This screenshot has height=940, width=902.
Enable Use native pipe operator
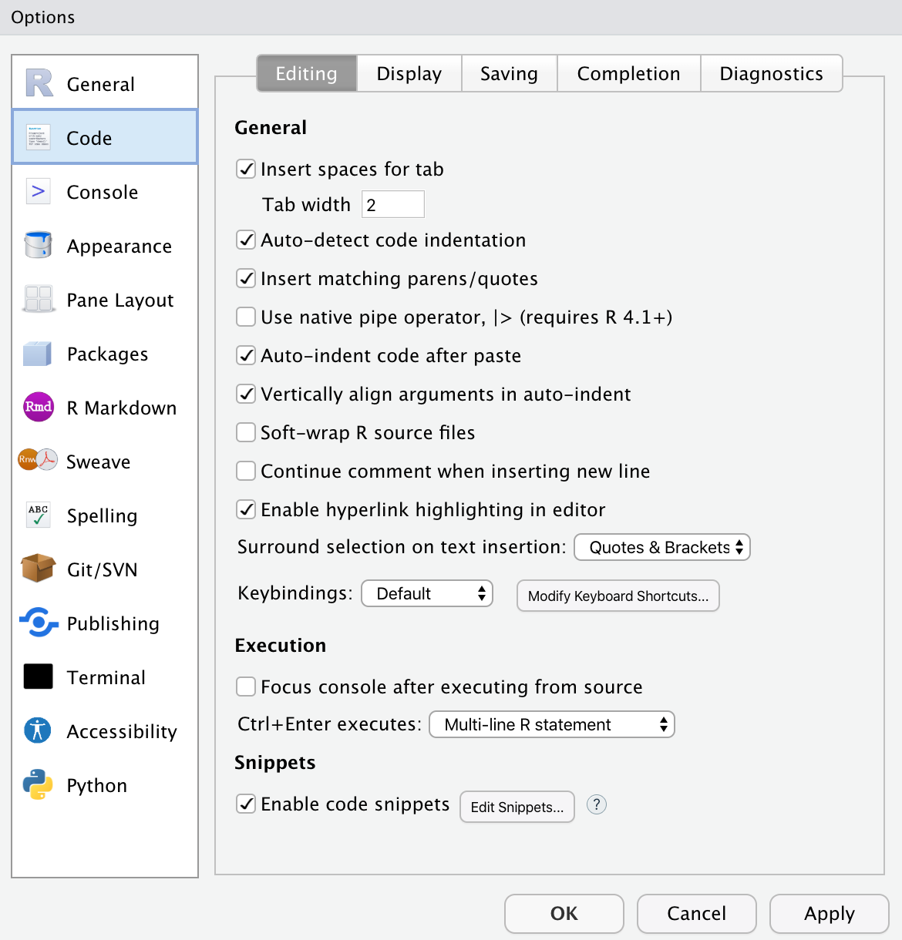246,317
